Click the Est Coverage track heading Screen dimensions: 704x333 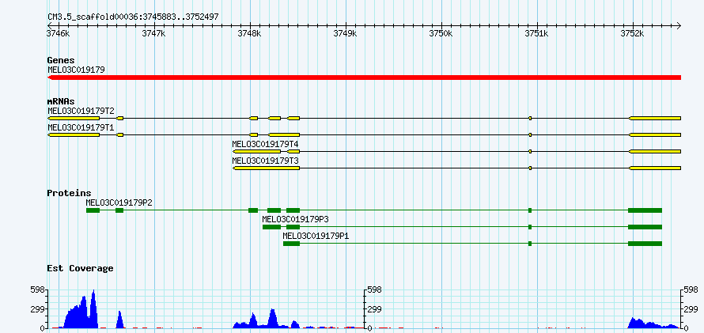click(80, 268)
